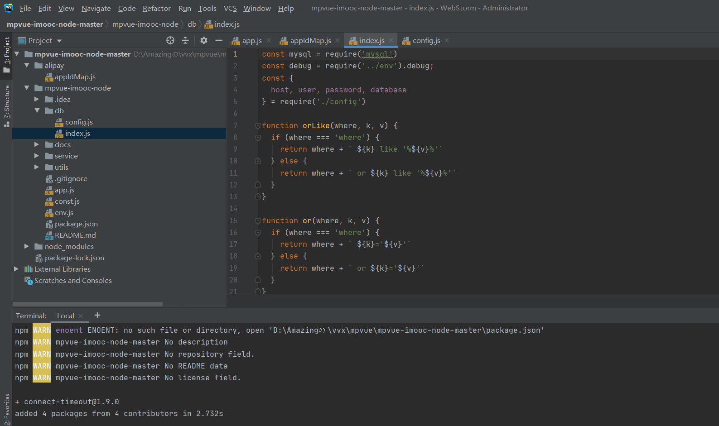The width and height of the screenshot is (719, 426).
Task: Collapse the db folder
Action: pyautogui.click(x=37, y=110)
